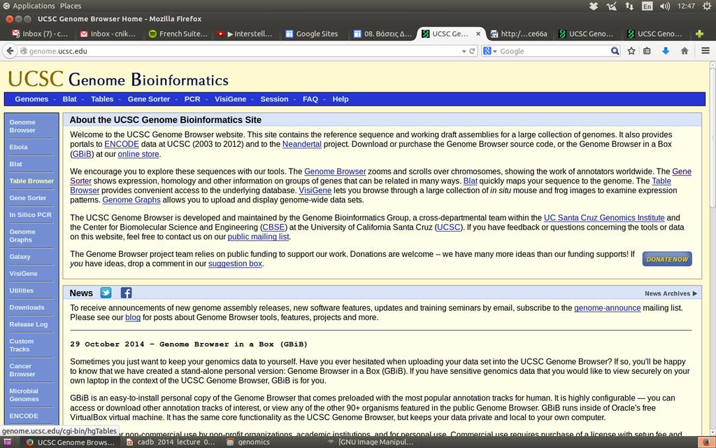
Task: Click the DONATE NOW button
Action: point(667,259)
